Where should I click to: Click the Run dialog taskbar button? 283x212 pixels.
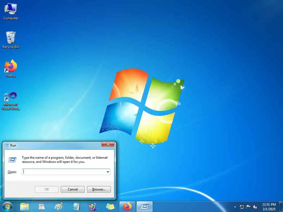pyautogui.click(x=144, y=206)
